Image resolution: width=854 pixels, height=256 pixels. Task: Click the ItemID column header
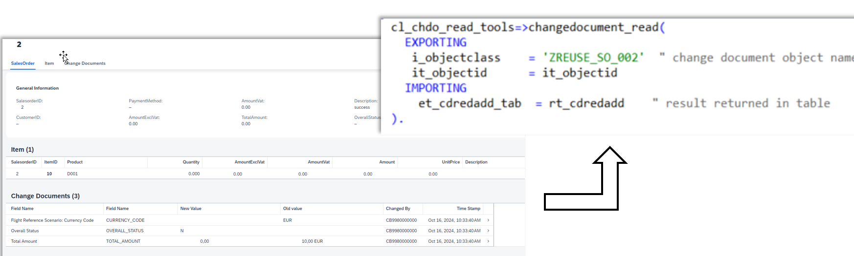[51, 162]
